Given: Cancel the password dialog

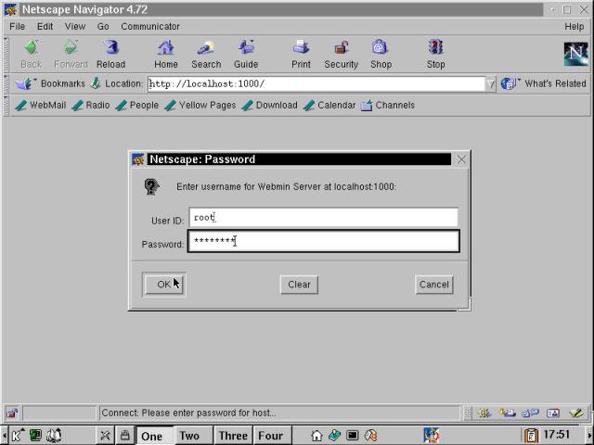Looking at the screenshot, I should pos(434,285).
